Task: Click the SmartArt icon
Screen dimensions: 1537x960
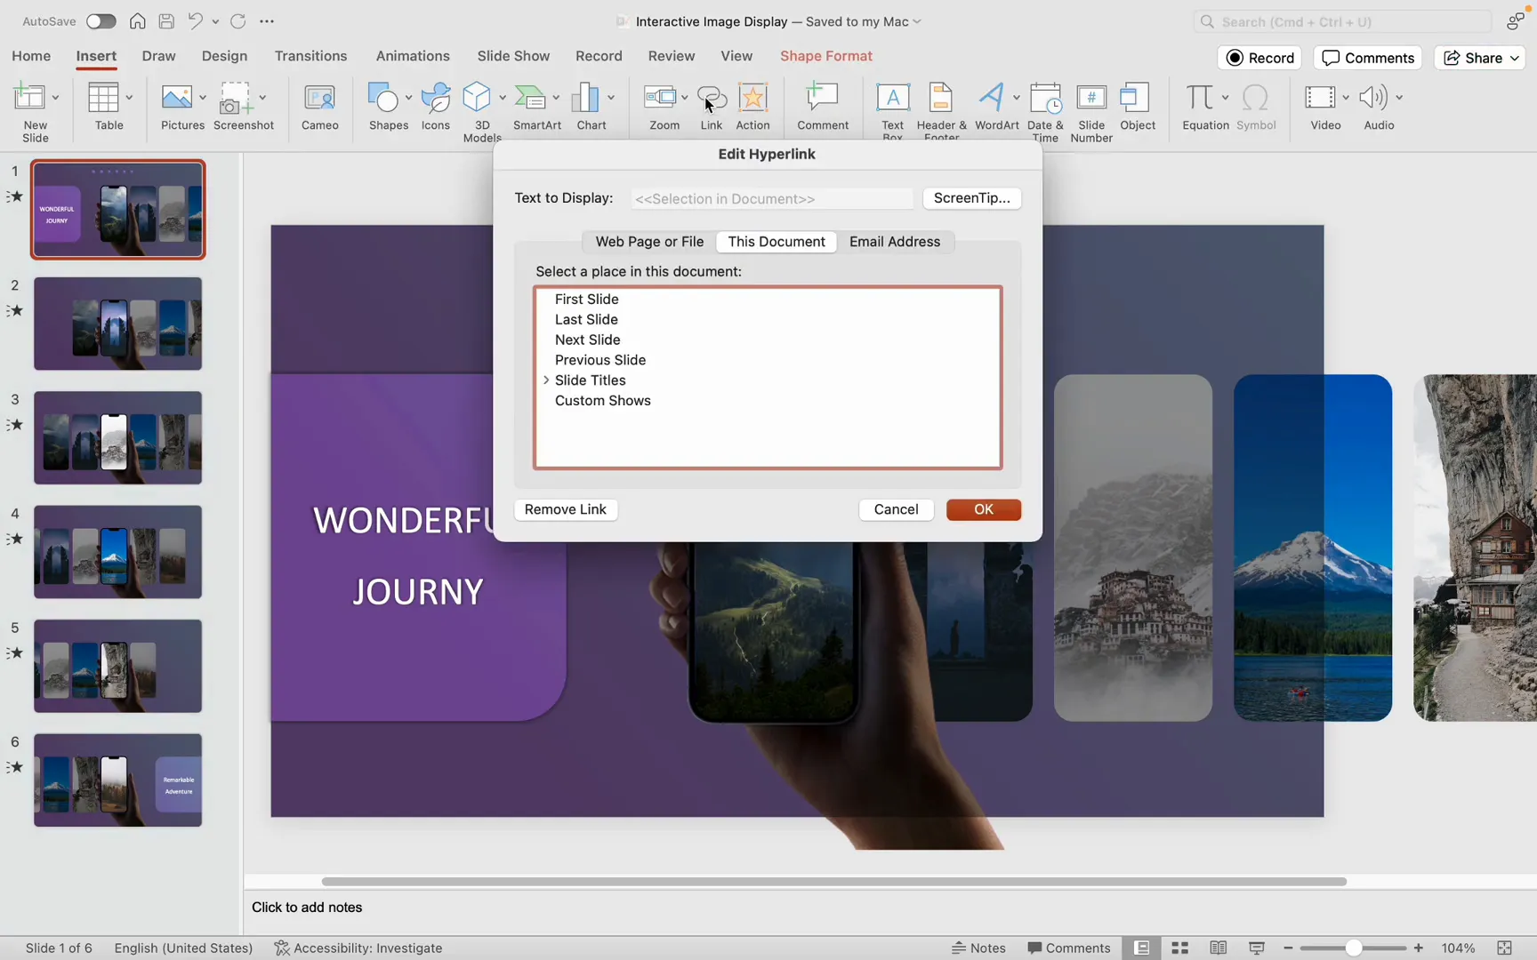Action: 531,98
